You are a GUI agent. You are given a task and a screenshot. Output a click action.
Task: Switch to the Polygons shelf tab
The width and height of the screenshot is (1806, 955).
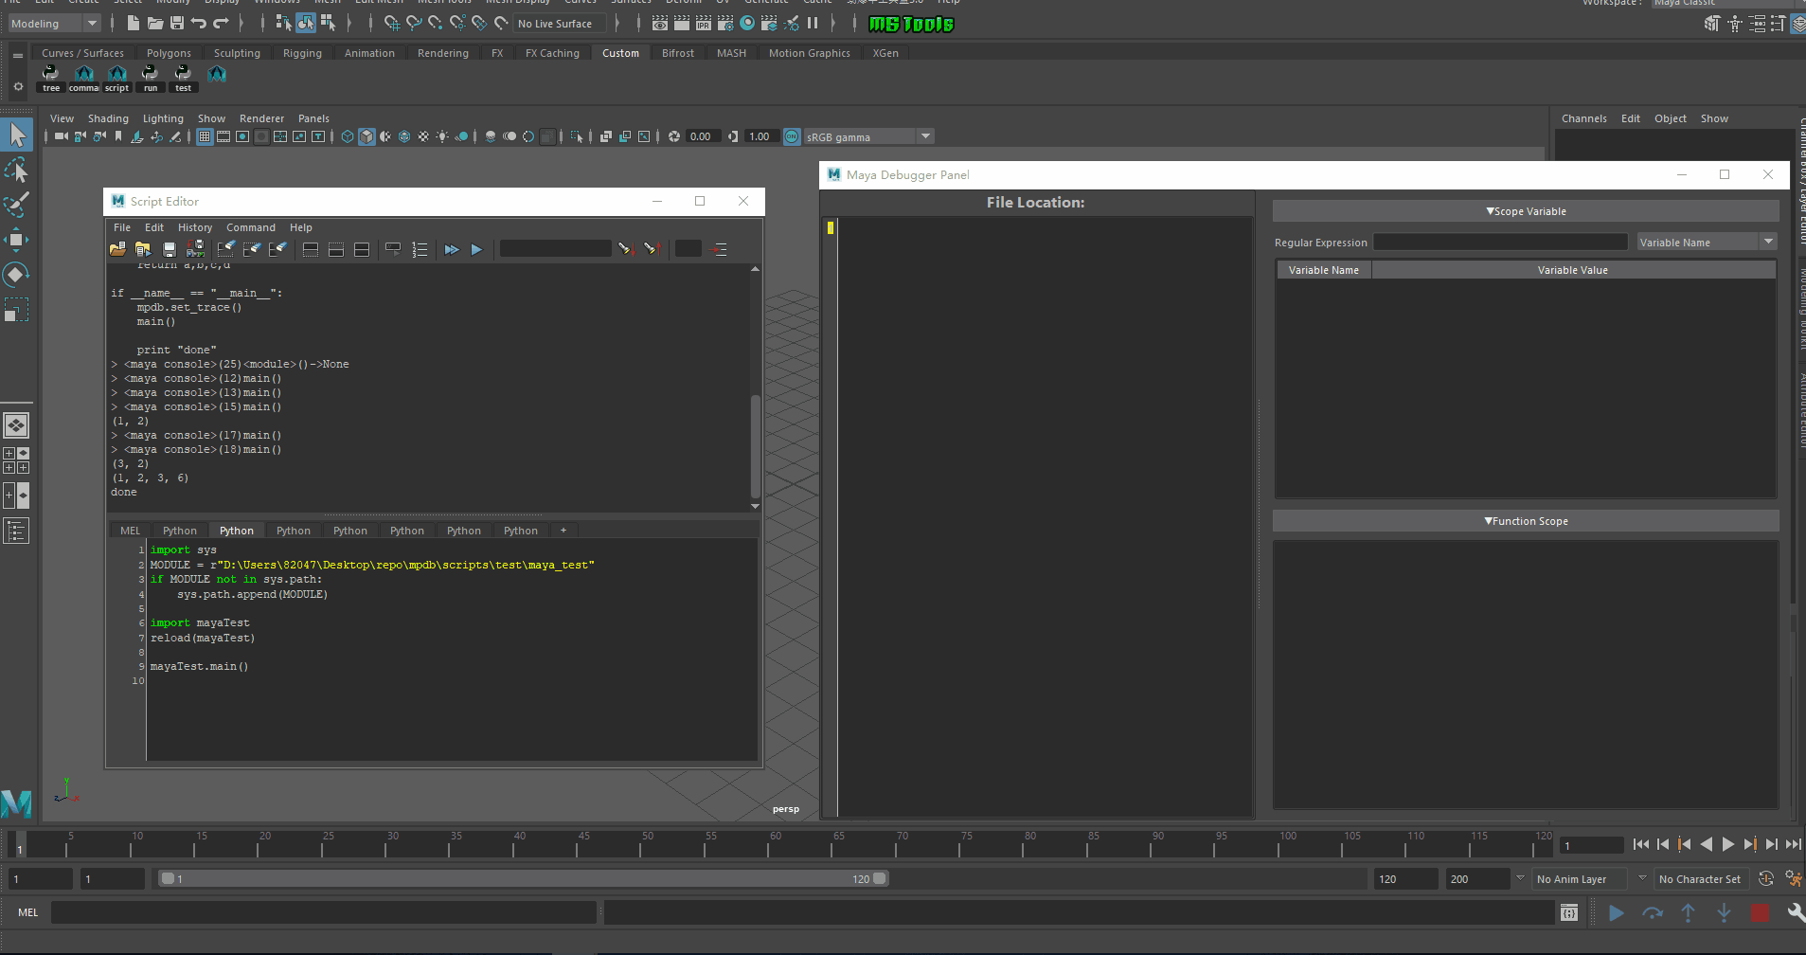[x=169, y=53]
